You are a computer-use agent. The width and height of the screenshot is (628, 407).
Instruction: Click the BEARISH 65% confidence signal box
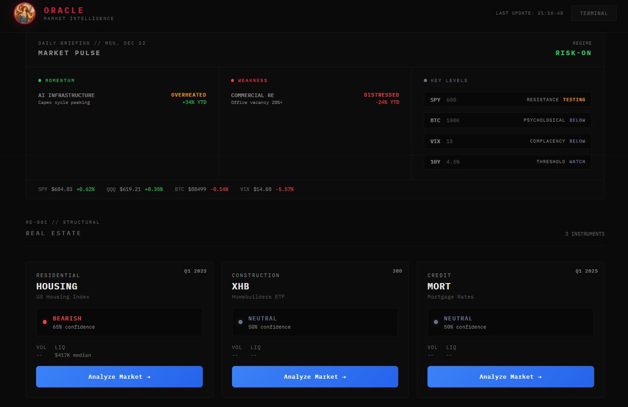click(x=119, y=322)
